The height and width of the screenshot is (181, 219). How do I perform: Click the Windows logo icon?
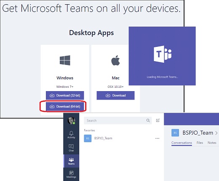click(65, 60)
